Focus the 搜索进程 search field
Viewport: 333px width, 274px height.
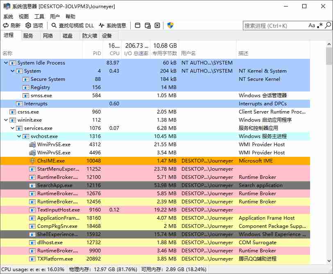pos(275,26)
